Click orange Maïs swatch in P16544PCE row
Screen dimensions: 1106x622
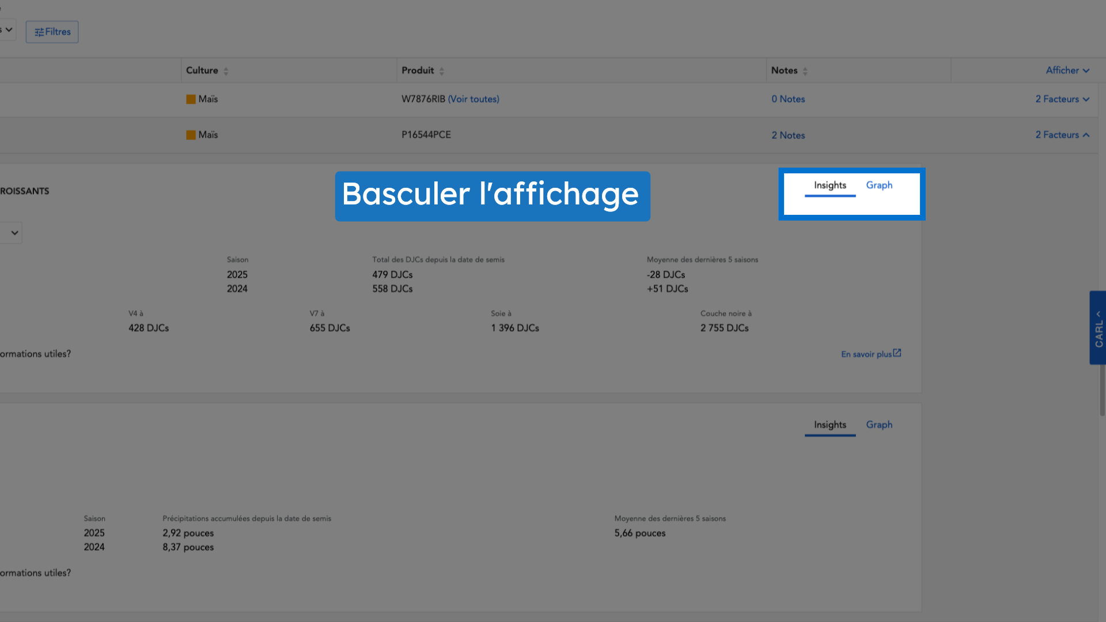(191, 135)
